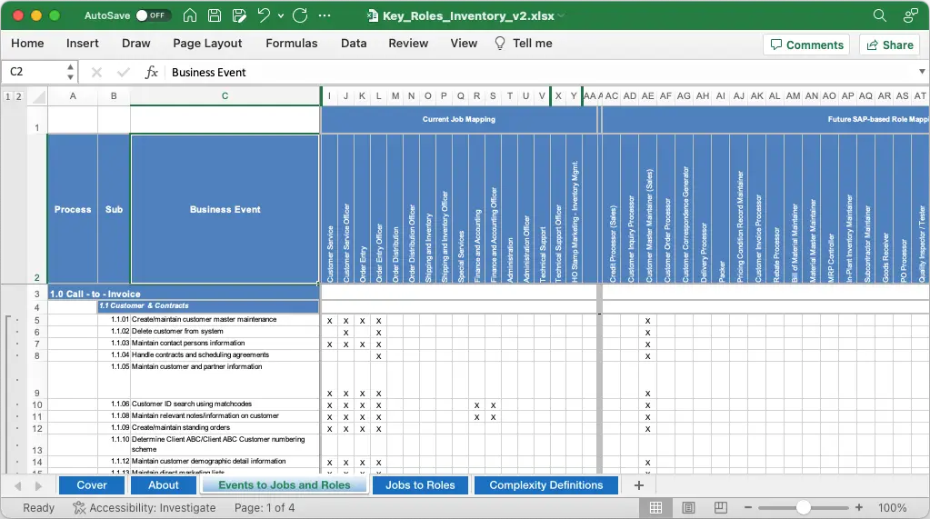The height and width of the screenshot is (519, 930).
Task: Open the Complexity Definitions sheet
Action: pos(545,485)
